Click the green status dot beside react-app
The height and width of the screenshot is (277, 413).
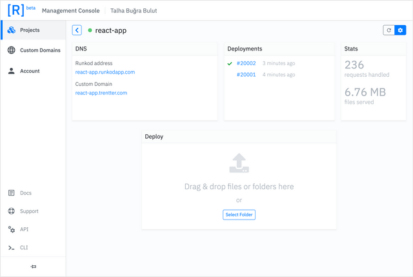(x=90, y=30)
